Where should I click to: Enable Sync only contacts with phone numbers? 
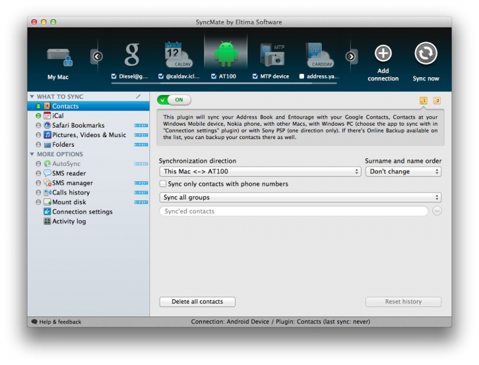tap(163, 184)
